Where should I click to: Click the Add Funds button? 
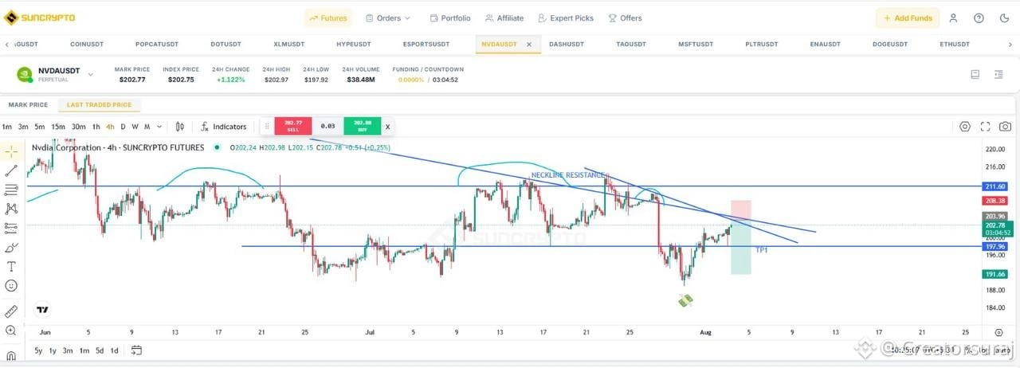click(x=908, y=18)
